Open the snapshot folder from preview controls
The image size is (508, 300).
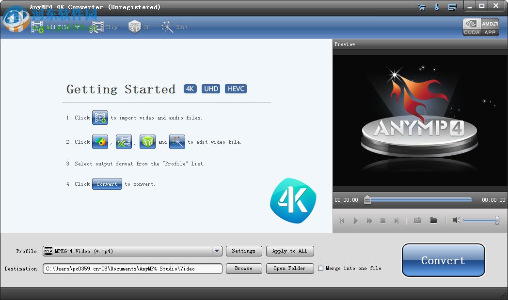[x=434, y=220]
